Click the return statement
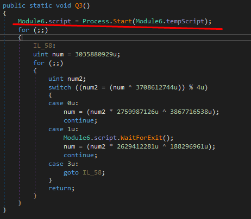 (x=61, y=188)
